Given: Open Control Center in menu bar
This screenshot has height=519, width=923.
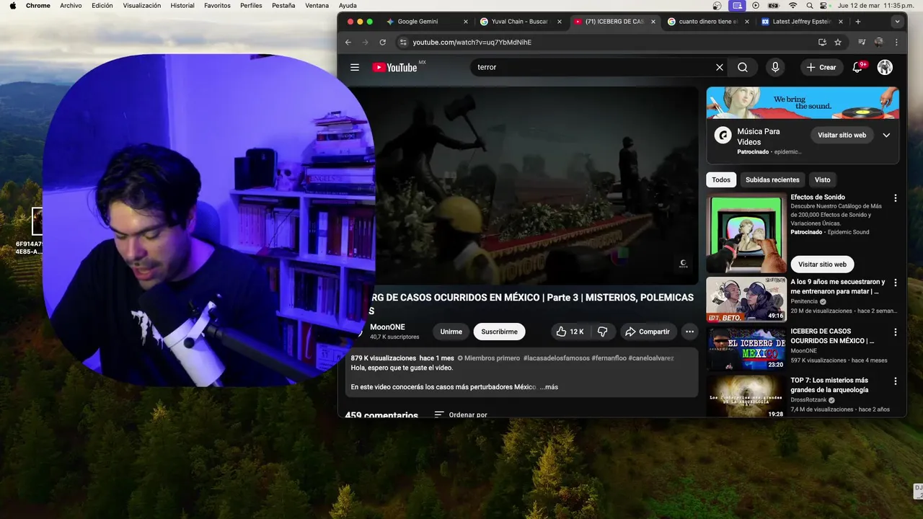Looking at the screenshot, I should pos(825,5).
